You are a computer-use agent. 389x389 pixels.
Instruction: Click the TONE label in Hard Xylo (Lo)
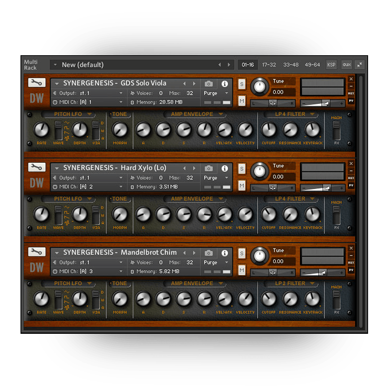pyautogui.click(x=119, y=199)
